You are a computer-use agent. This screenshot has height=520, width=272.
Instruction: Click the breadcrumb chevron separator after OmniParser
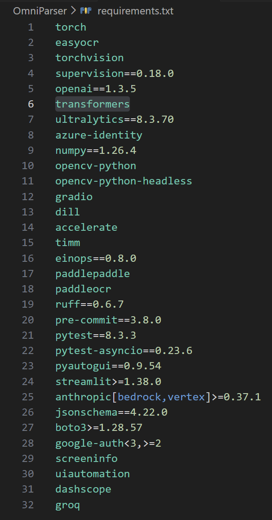[73, 11]
